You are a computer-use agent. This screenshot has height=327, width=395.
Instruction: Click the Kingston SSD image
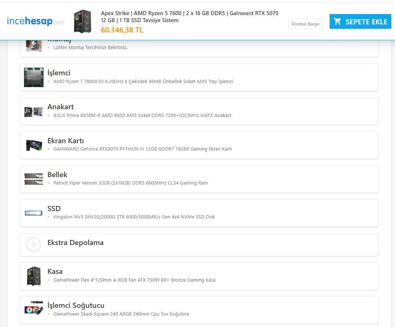coord(34,213)
